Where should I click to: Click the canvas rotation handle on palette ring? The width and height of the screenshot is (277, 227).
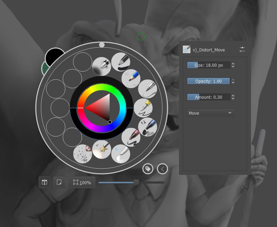click(x=102, y=45)
